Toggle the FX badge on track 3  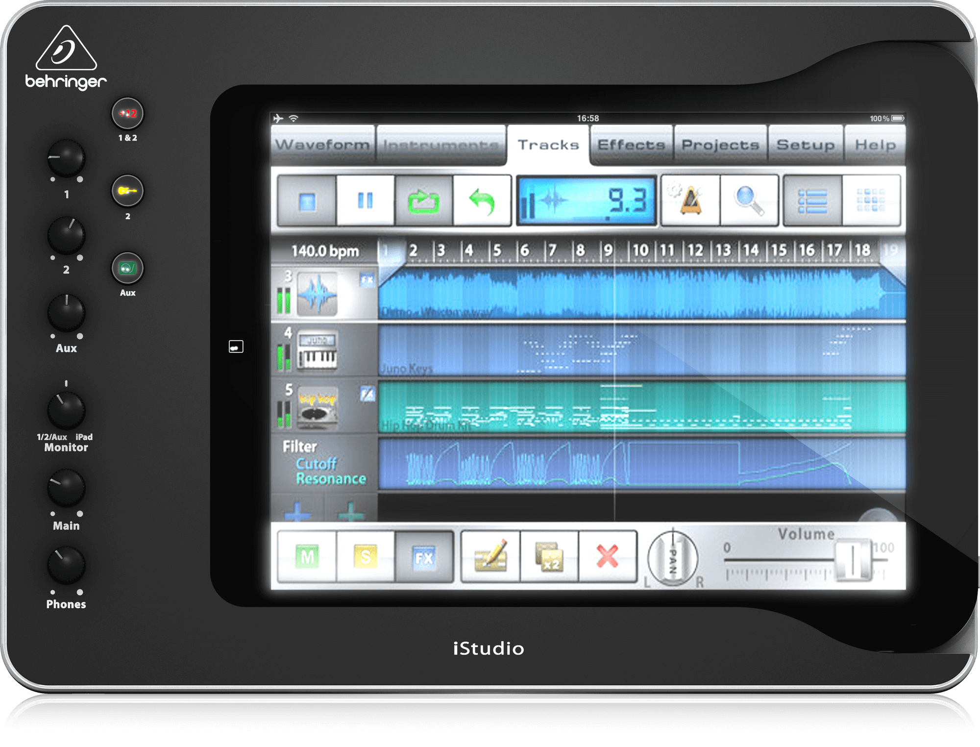367,280
